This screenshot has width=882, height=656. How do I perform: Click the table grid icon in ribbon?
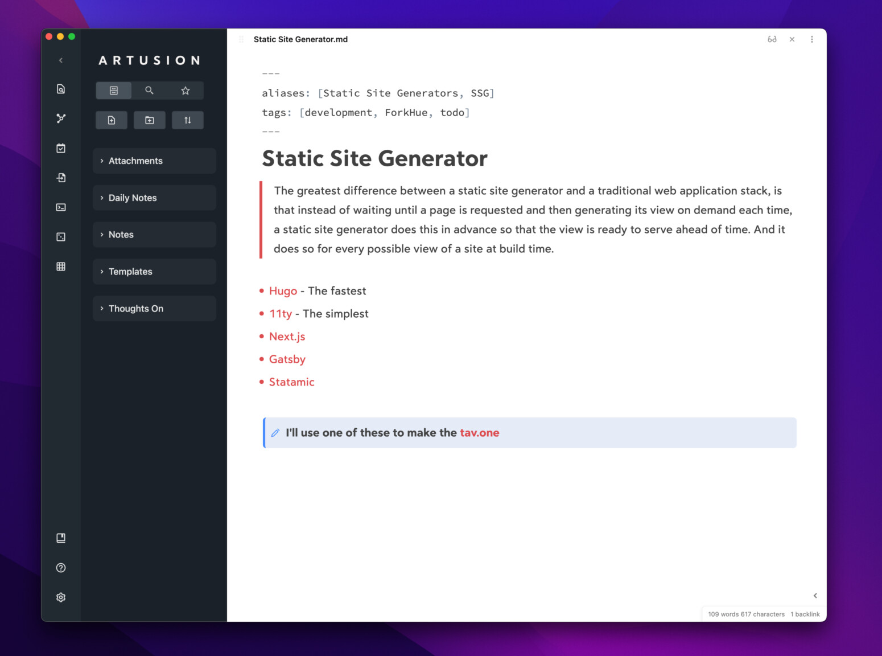[61, 266]
